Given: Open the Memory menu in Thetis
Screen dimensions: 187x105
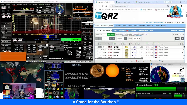Looking at the screenshot, I should pyautogui.click(x=8, y=4).
